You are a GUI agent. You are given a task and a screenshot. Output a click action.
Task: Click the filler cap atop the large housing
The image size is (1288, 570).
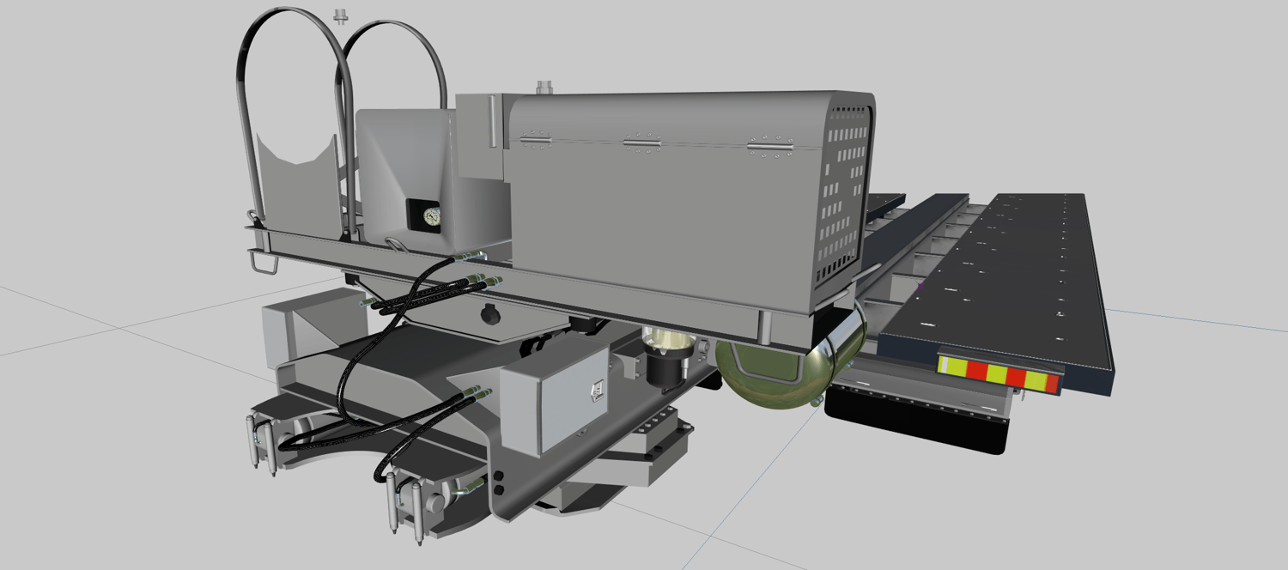543,87
